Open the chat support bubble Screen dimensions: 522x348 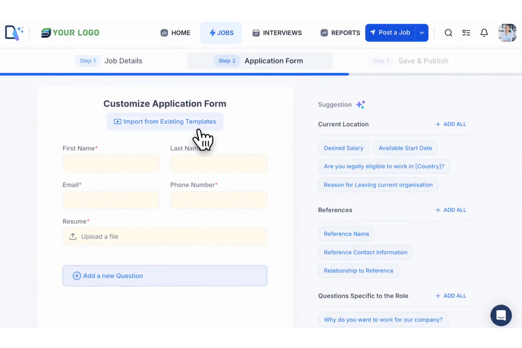501,315
